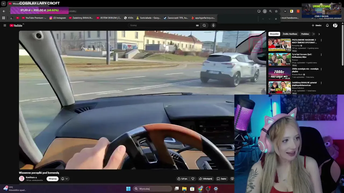Bookmark this page with the star icon
Screen dimensions: 344x193
click(x=276, y=11)
